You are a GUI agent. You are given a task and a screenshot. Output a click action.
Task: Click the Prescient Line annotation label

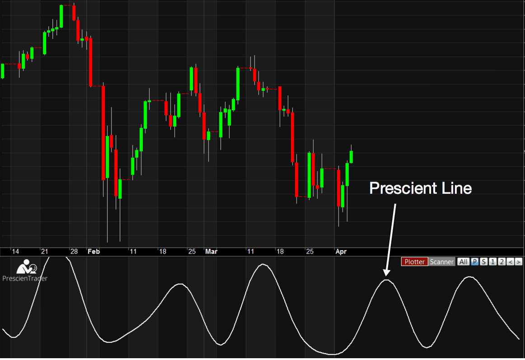(x=420, y=188)
